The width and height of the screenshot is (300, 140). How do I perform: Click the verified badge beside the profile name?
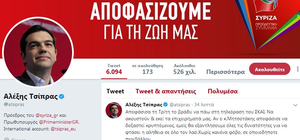pos(62,97)
